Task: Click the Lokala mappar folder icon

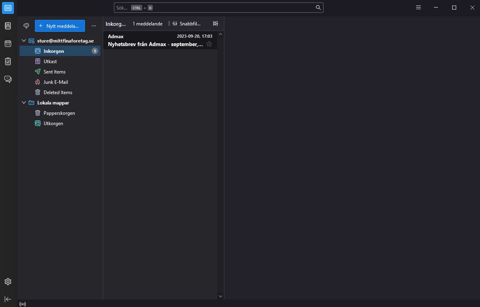Action: pos(31,103)
